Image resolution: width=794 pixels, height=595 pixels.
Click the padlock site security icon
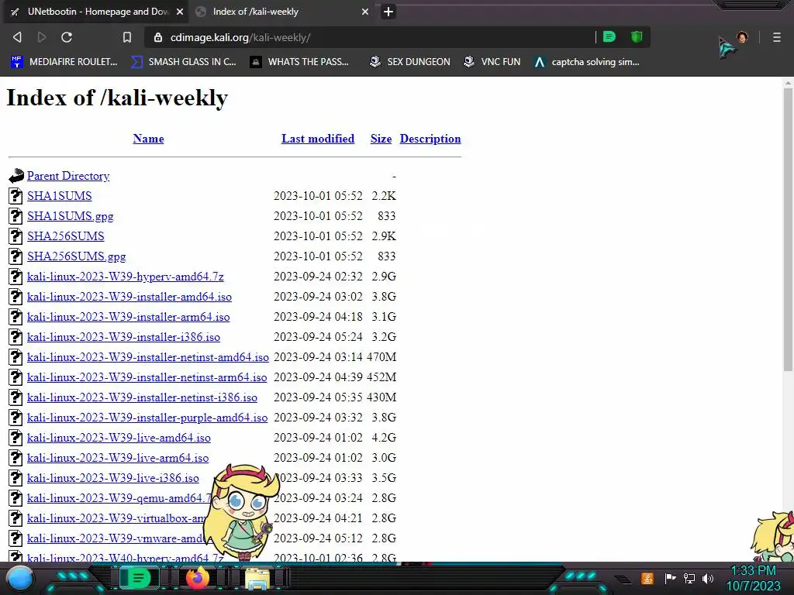click(x=158, y=37)
